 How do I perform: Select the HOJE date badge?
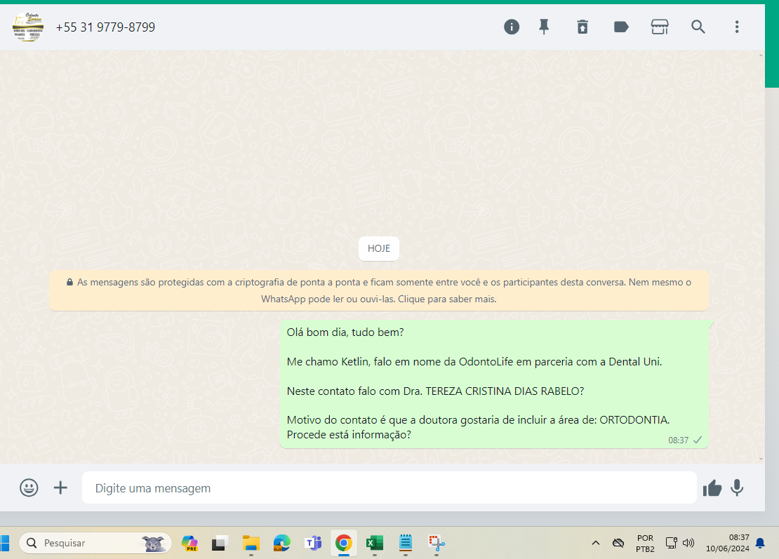pos(378,249)
